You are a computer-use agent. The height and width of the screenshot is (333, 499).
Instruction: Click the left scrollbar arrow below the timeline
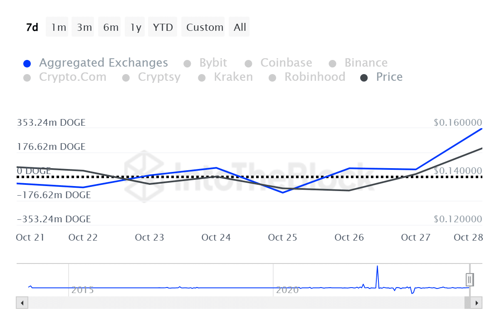22,303
